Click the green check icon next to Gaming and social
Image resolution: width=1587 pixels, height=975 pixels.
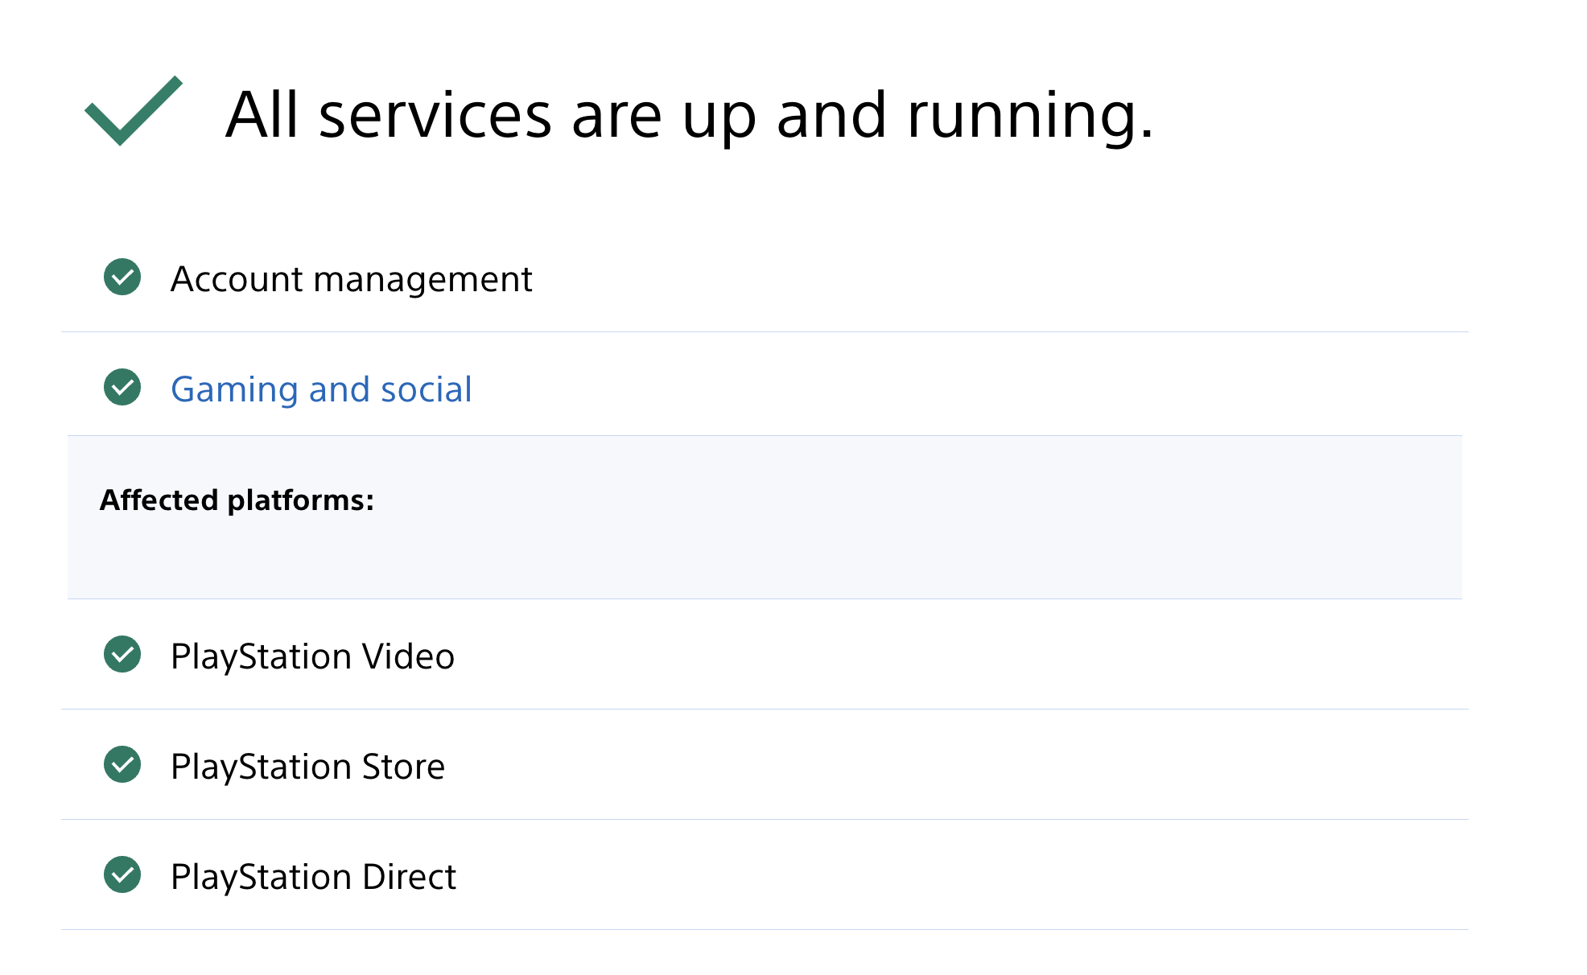[x=122, y=389]
